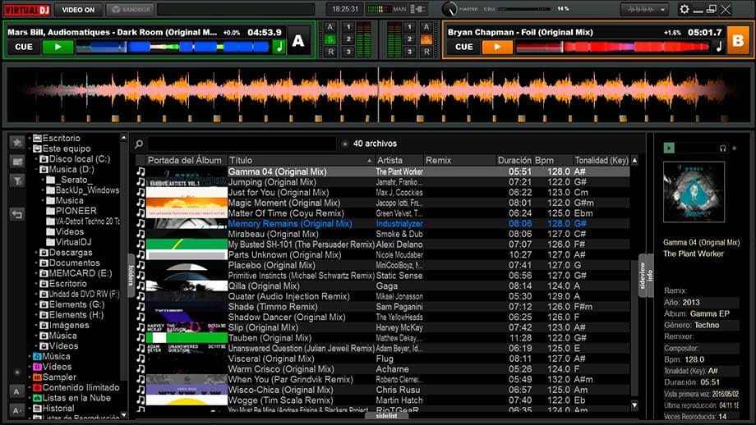Open the layout dropdown near settings
Viewport: 756px width, 425px height.
click(644, 9)
